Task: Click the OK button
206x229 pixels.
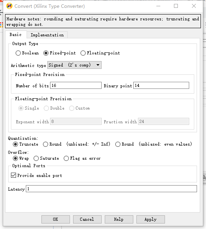Action: click(x=56, y=219)
